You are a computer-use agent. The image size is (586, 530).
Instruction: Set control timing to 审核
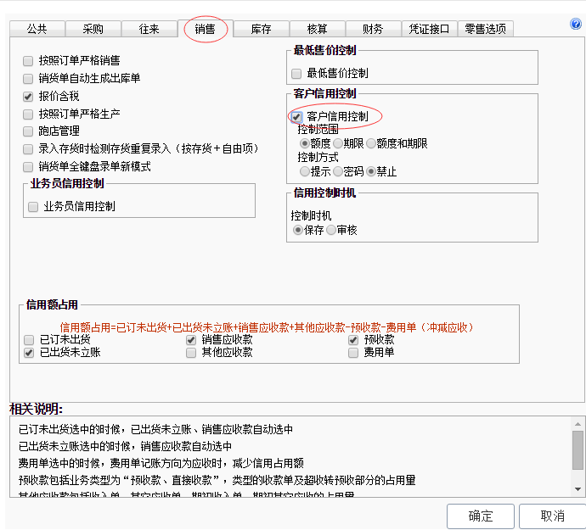coord(331,230)
